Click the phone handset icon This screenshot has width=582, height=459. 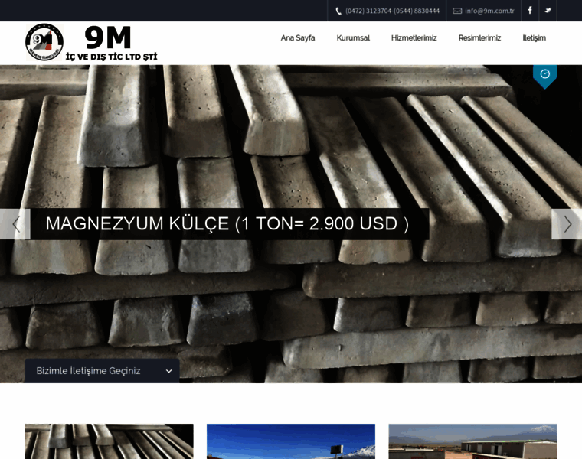(x=338, y=11)
